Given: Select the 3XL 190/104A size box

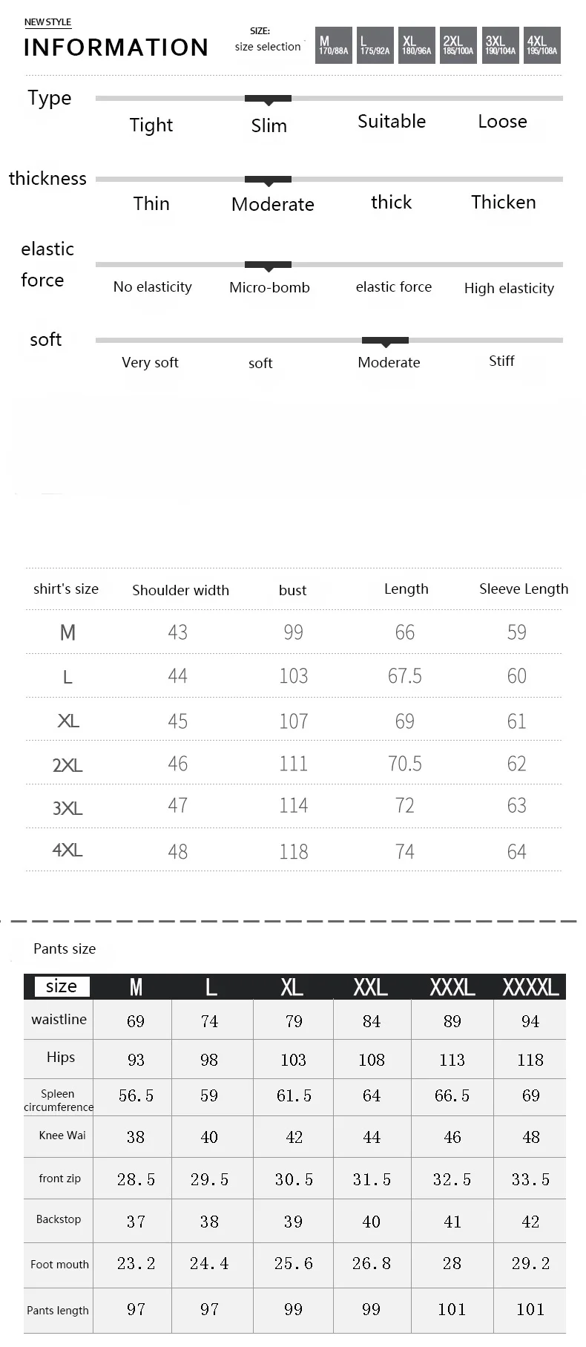Looking at the screenshot, I should 501,45.
